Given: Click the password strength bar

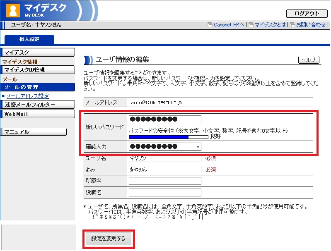Looking at the screenshot, I should tap(168, 136).
